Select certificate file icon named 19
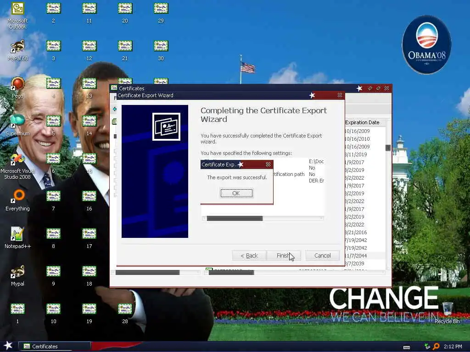Image resolution: width=470 pixels, height=352 pixels. click(89, 313)
